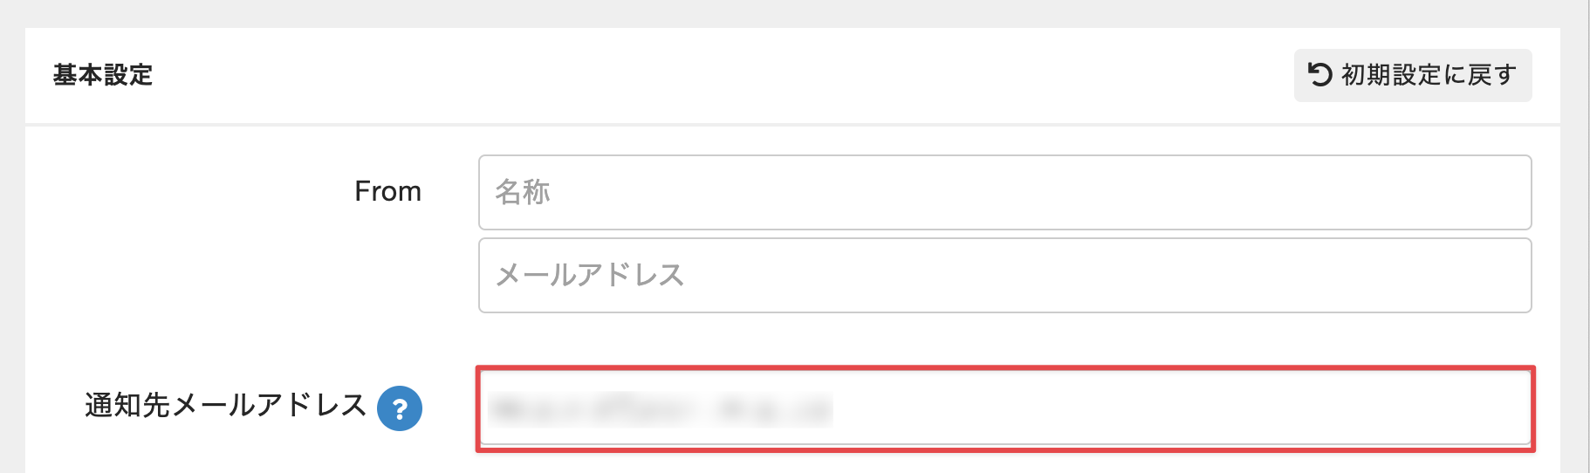
Task: Focus the 名称 input field
Action: [1004, 193]
